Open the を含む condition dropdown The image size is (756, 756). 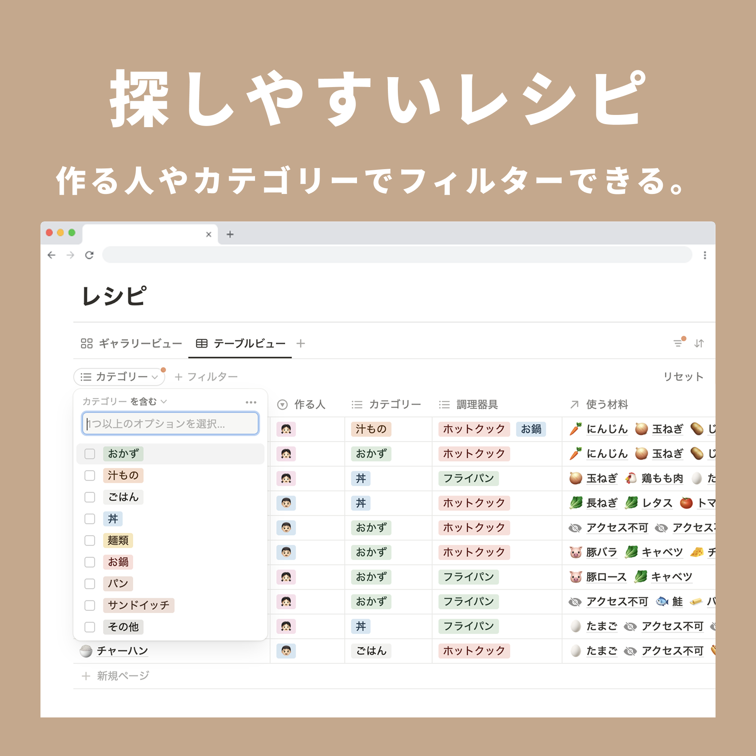148,401
